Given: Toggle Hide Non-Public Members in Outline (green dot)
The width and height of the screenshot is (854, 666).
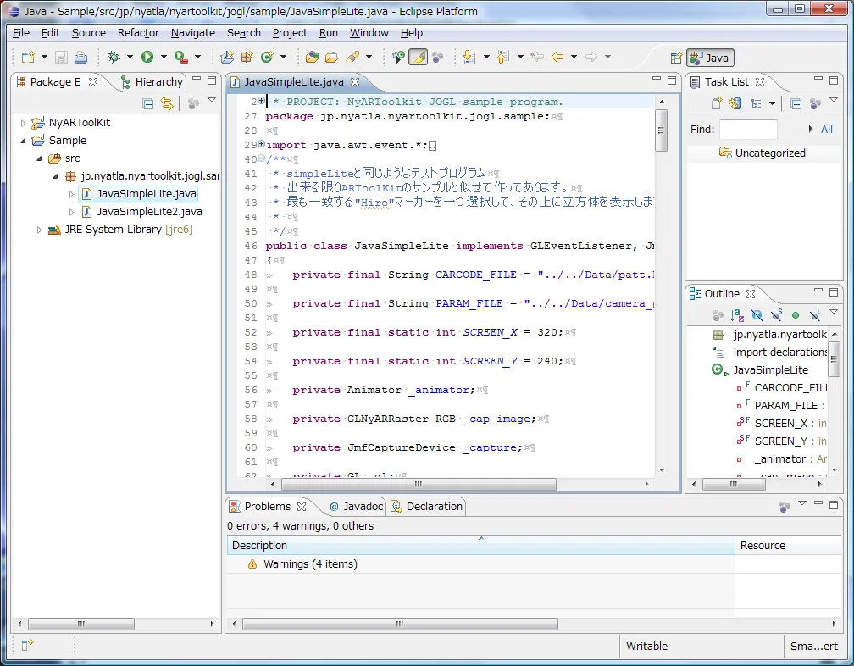Looking at the screenshot, I should 796,314.
